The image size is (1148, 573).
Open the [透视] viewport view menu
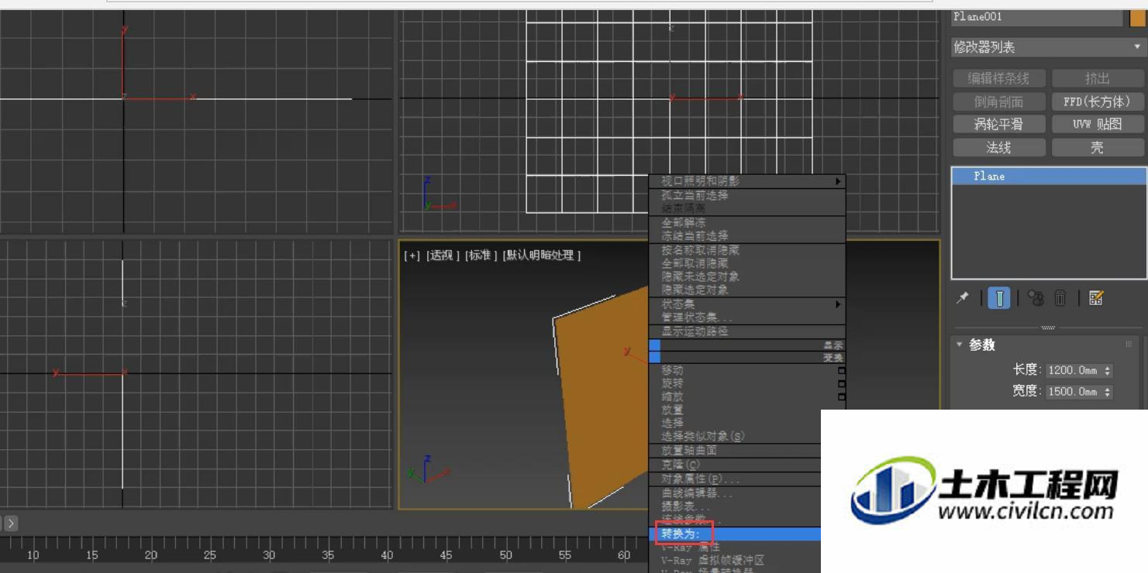click(x=443, y=256)
